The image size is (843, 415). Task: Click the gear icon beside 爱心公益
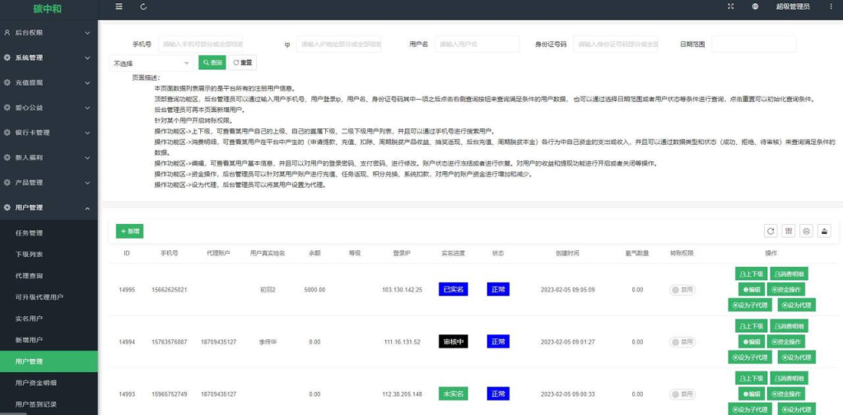coord(7,108)
